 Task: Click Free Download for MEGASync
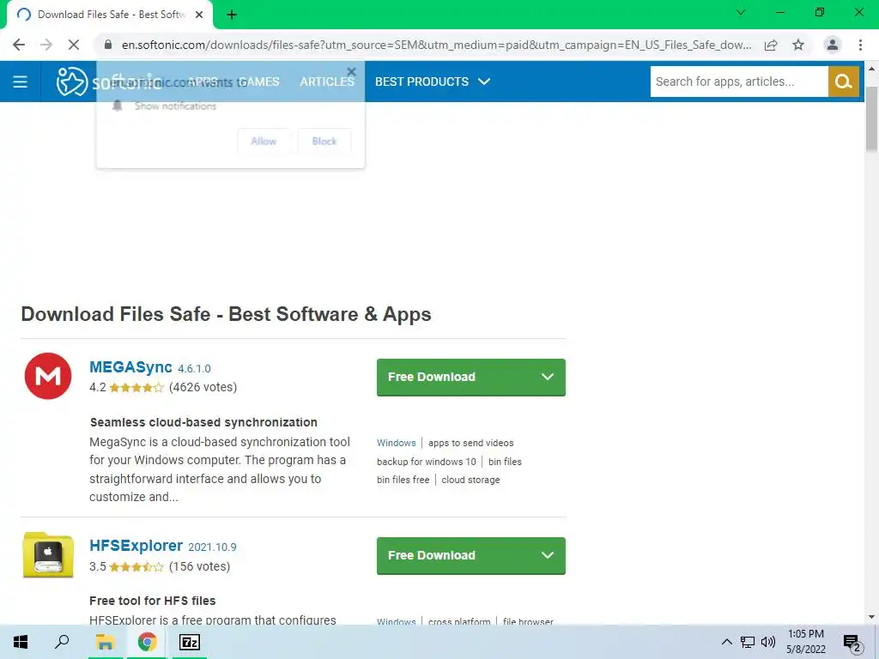(471, 378)
